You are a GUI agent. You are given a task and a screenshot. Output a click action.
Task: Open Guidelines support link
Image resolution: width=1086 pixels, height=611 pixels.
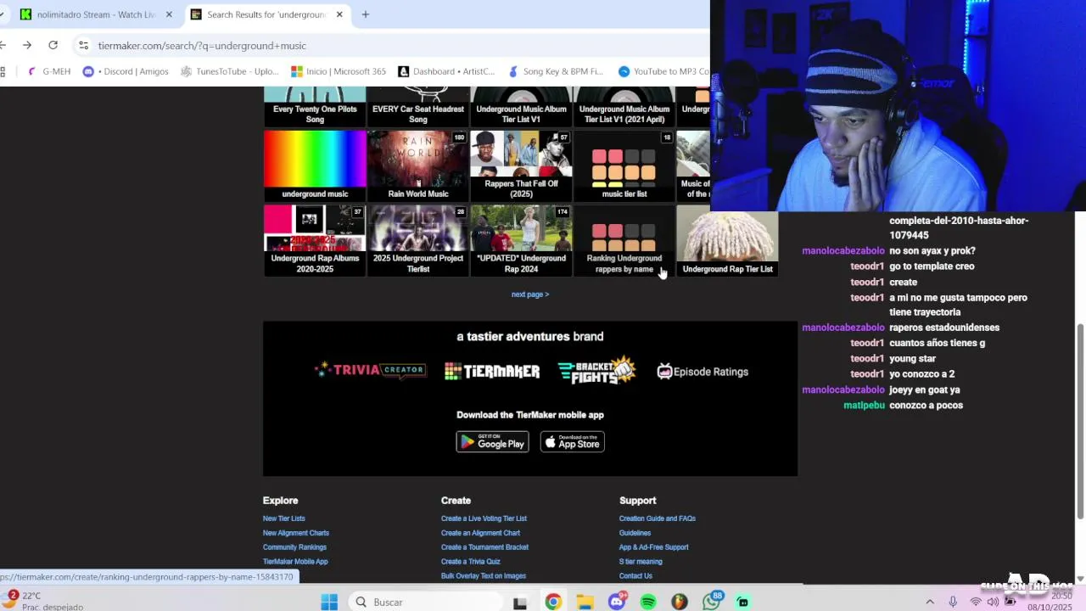point(635,533)
